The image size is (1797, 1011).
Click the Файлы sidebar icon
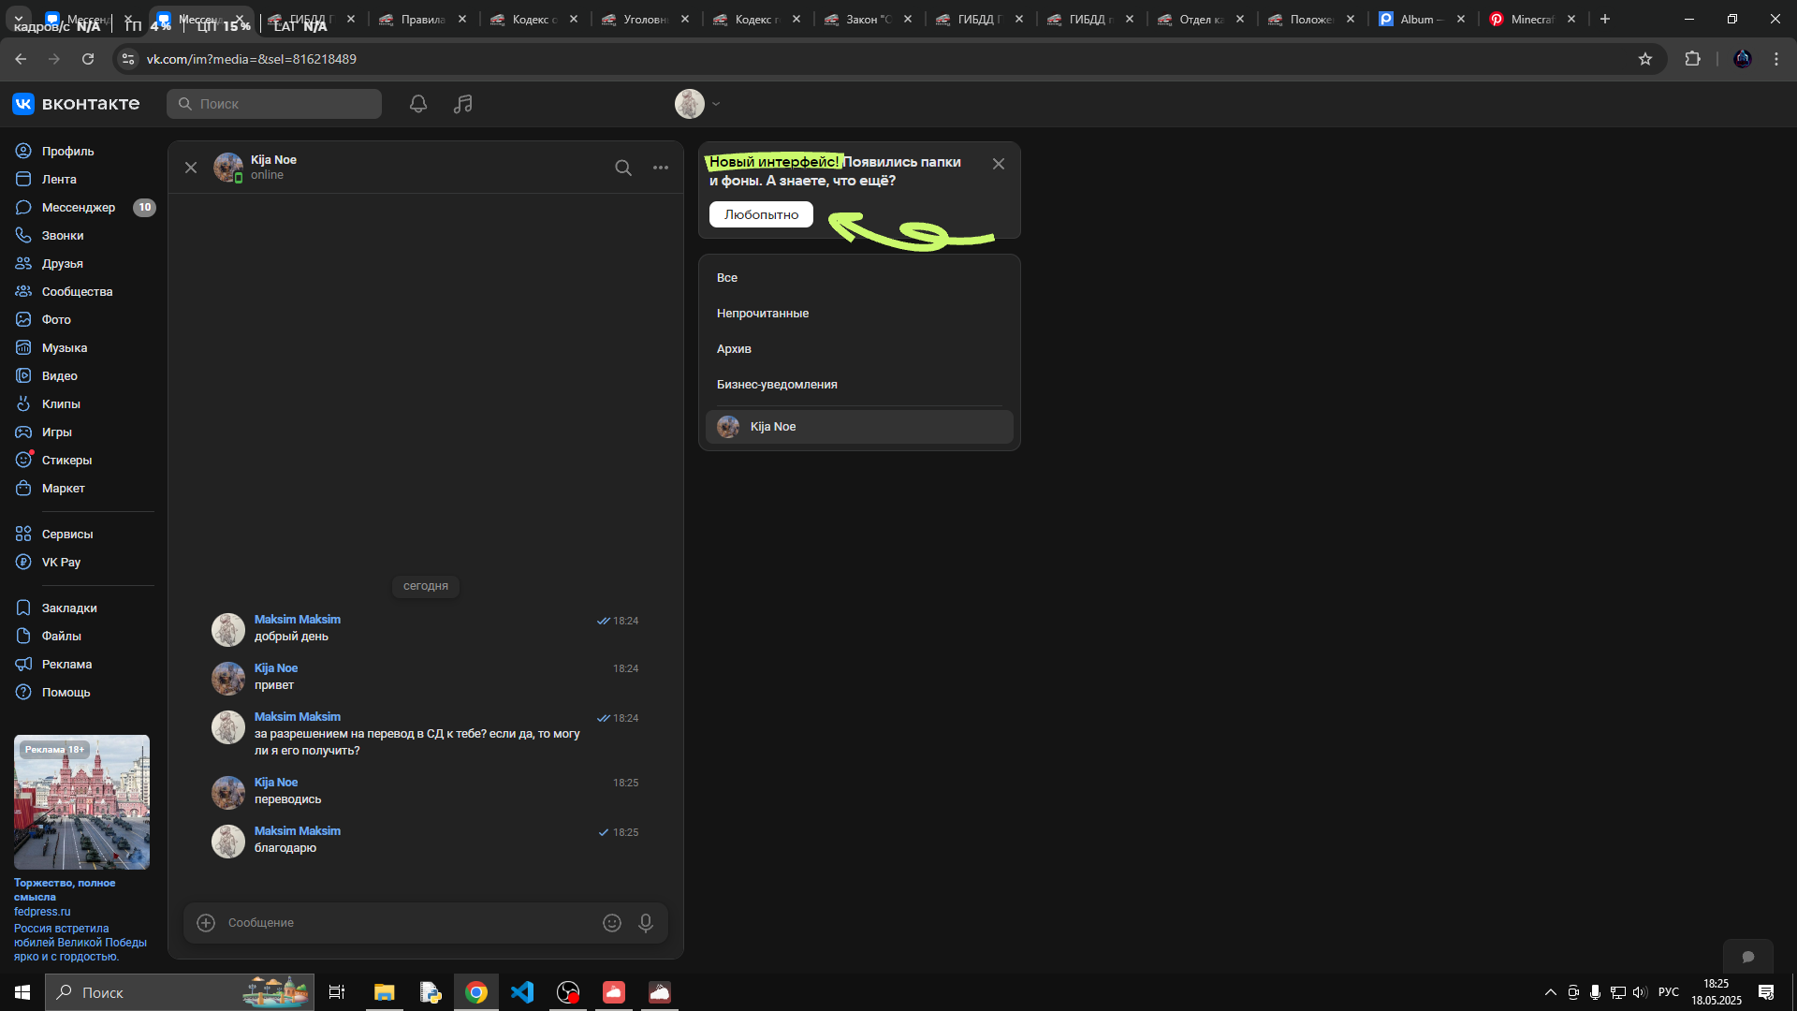click(23, 636)
